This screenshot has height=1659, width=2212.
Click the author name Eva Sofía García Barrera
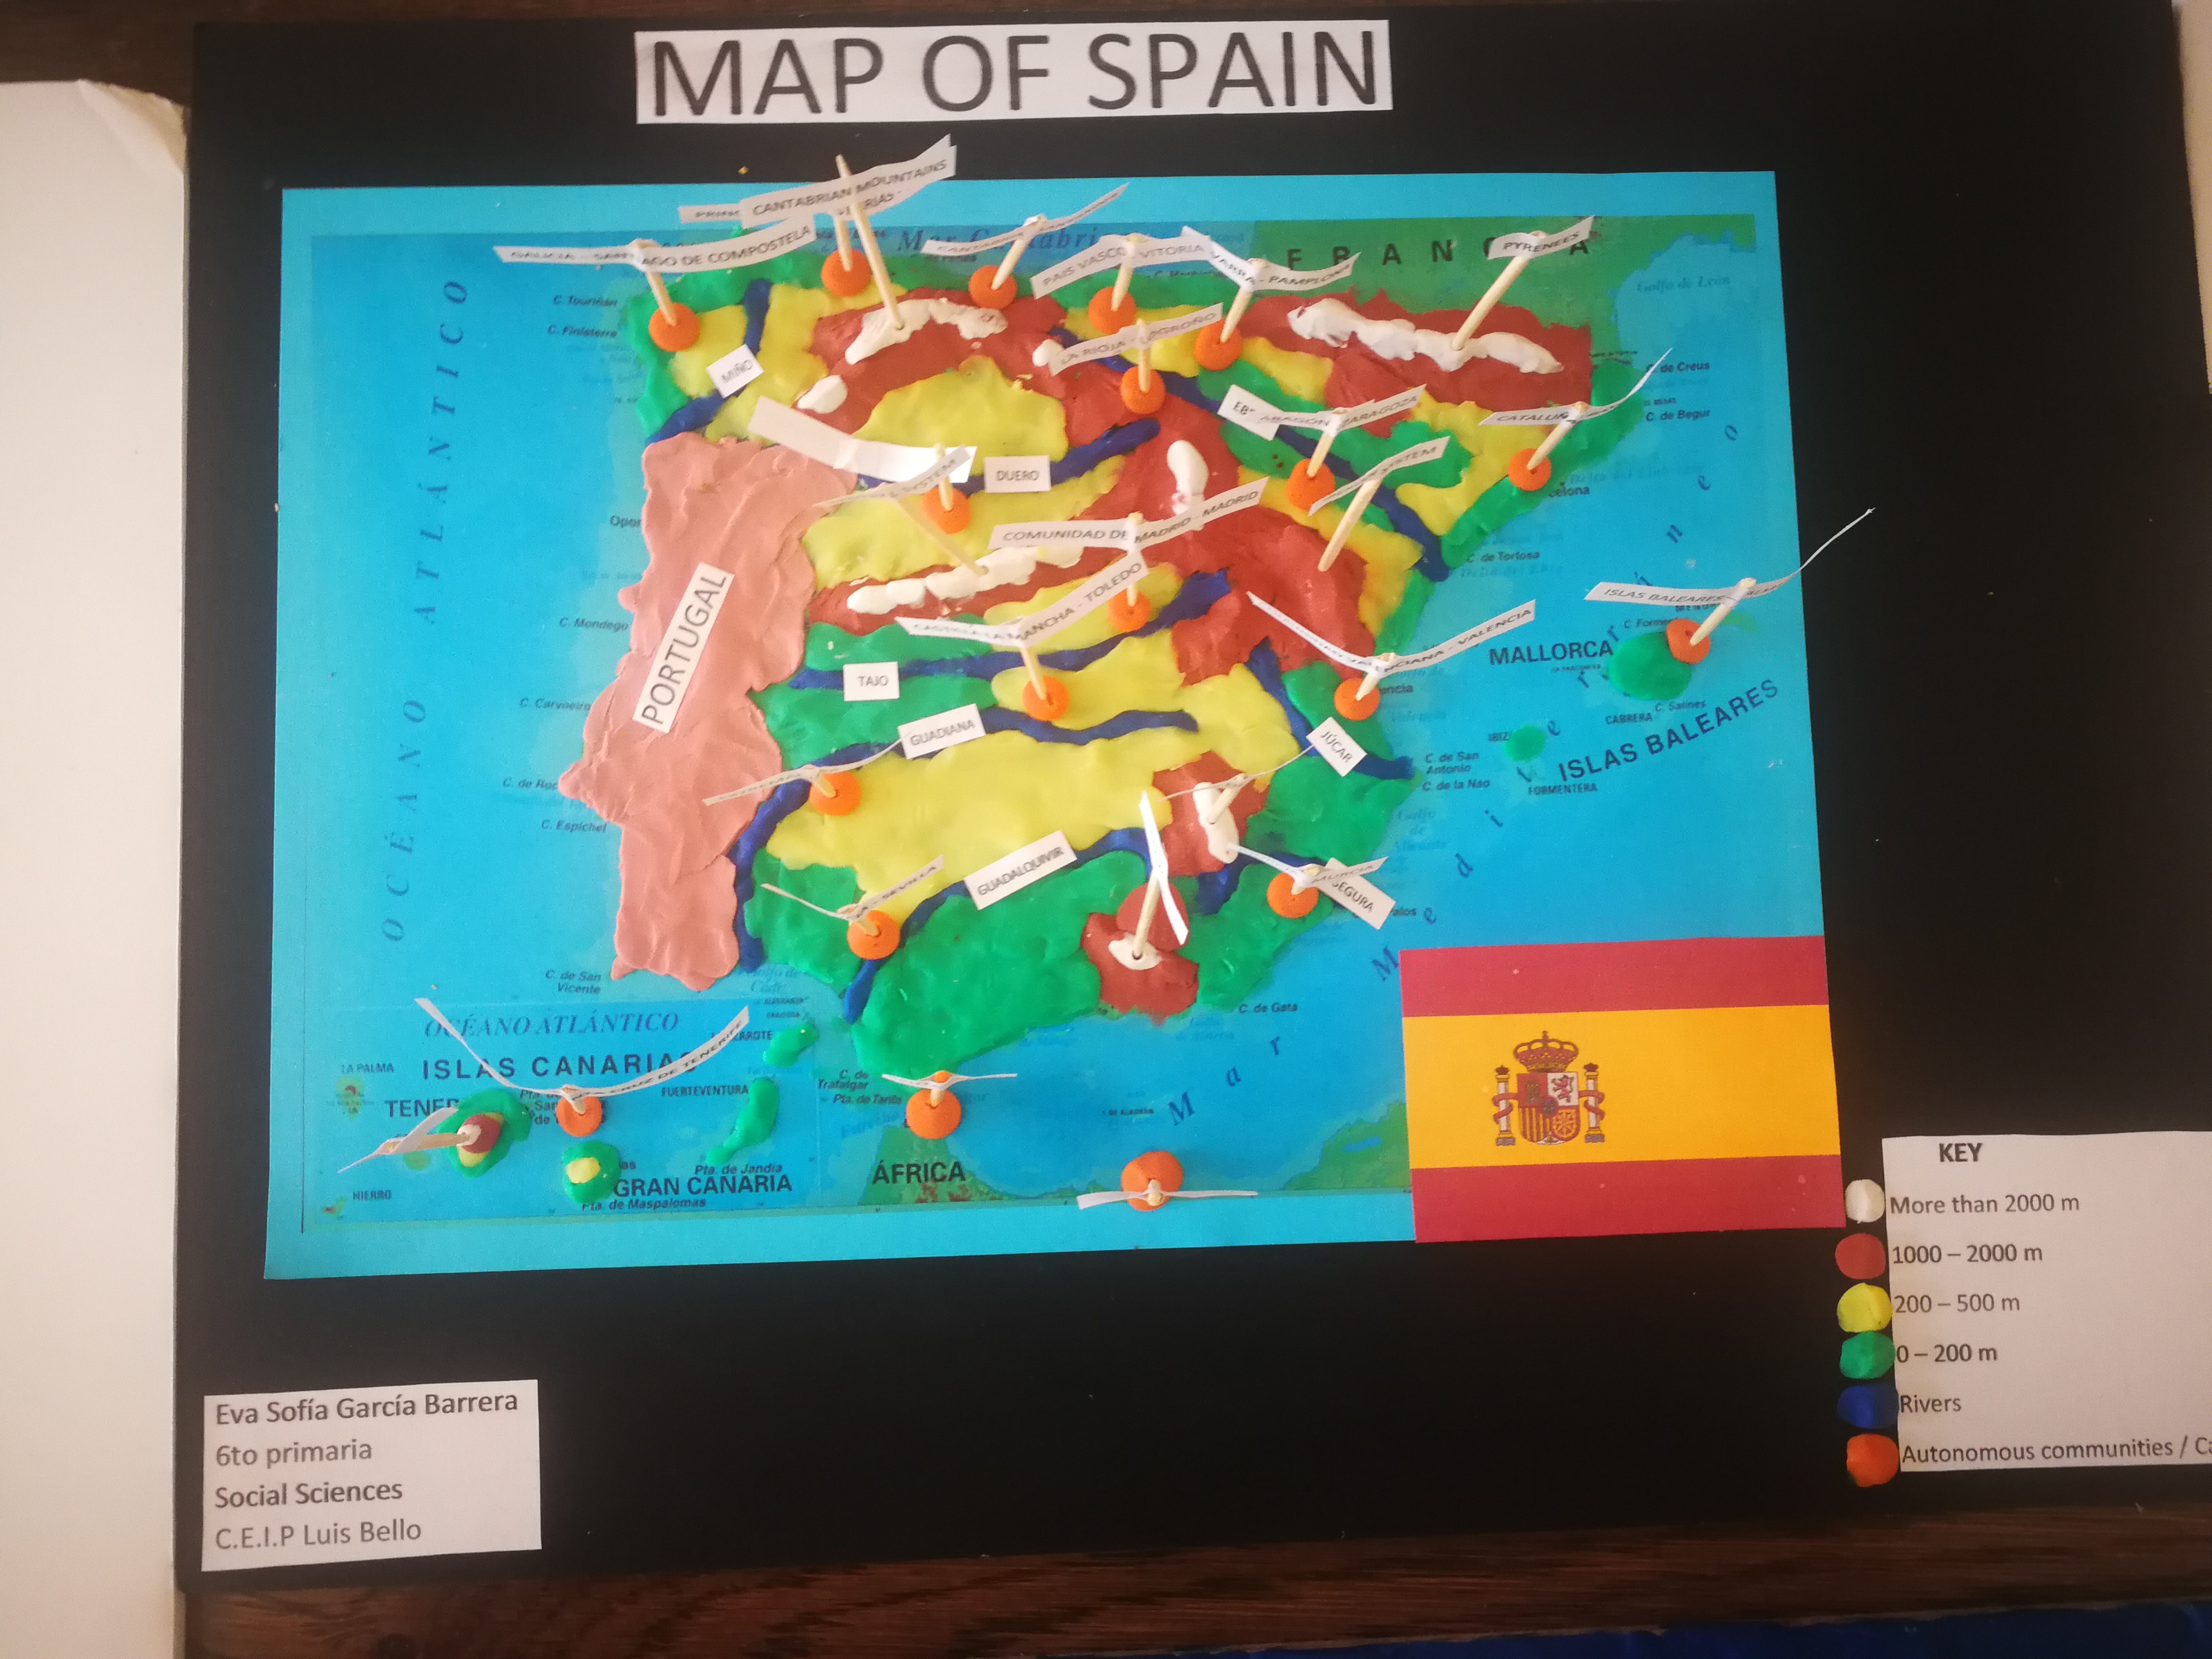point(366,1409)
